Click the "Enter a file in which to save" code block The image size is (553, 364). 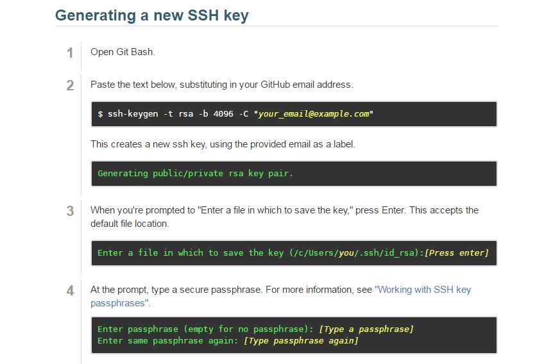[294, 253]
